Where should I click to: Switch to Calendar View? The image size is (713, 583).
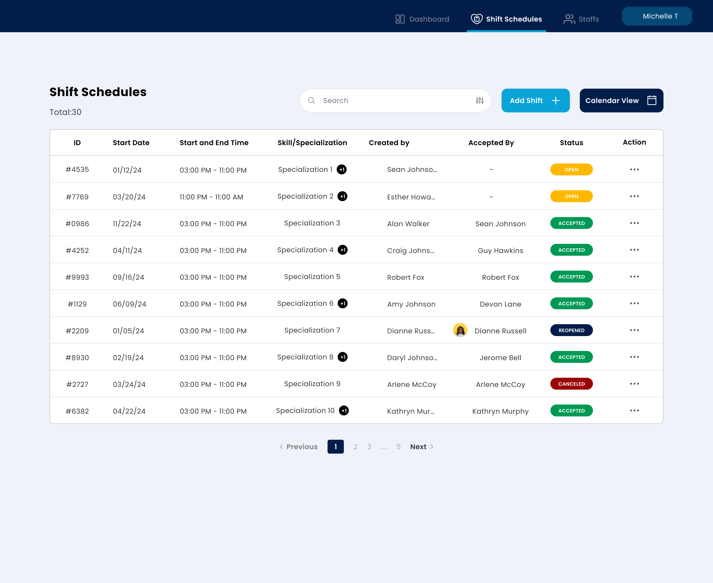(621, 100)
